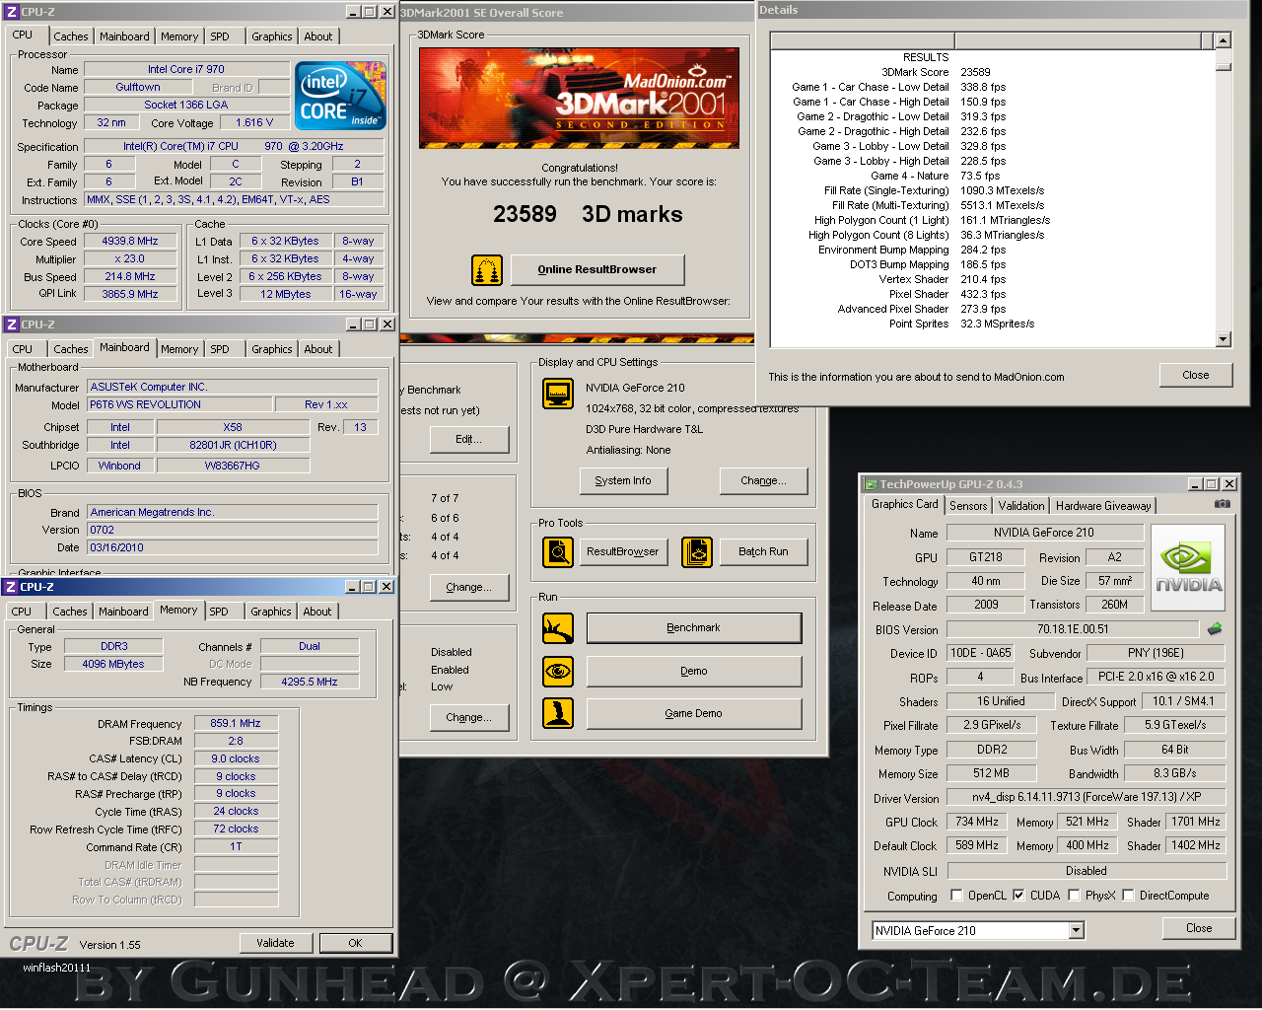Click the Point Sprites 32.3 MSprites/s row

(961, 324)
